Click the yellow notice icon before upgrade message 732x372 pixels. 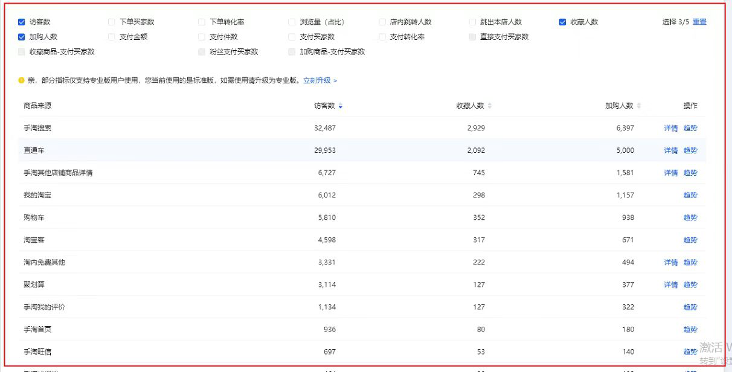(x=22, y=80)
